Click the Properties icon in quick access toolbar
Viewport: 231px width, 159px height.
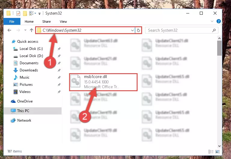click(18, 13)
